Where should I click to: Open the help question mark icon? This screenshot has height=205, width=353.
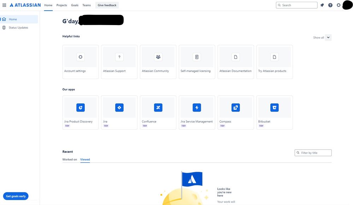pyautogui.click(x=330, y=5)
